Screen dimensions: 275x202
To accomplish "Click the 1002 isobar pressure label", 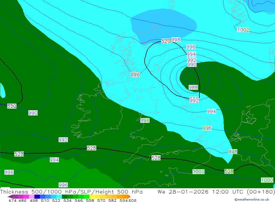I will [x=243, y=30].
